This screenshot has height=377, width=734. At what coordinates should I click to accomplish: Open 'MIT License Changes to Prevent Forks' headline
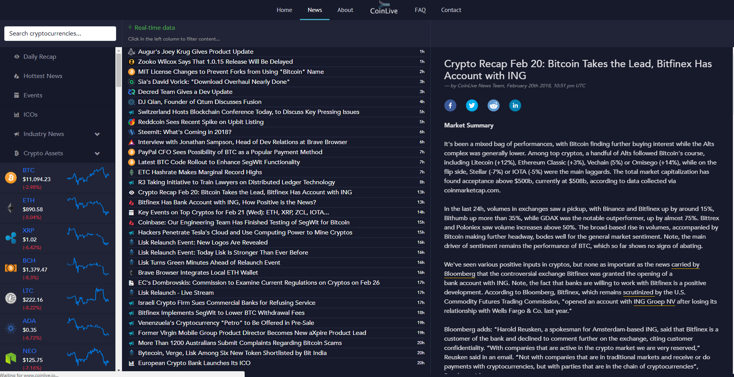pos(231,72)
